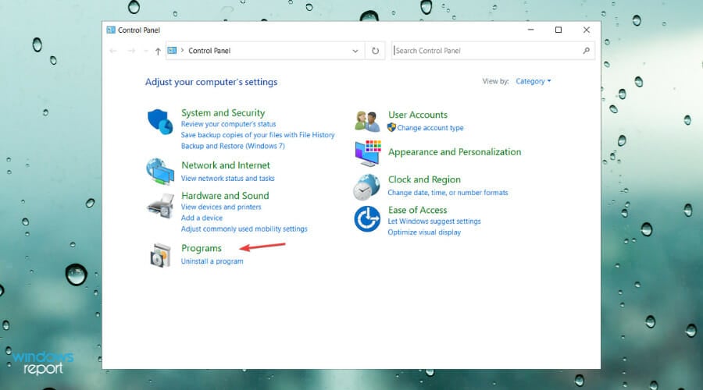The image size is (703, 390).
Task: Open the User Accounts people icon
Action: pyautogui.click(x=367, y=122)
